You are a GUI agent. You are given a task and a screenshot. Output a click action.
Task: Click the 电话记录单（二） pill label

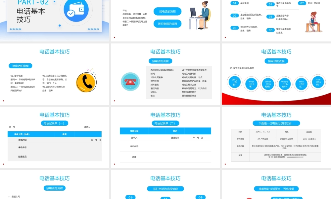coord(165,123)
